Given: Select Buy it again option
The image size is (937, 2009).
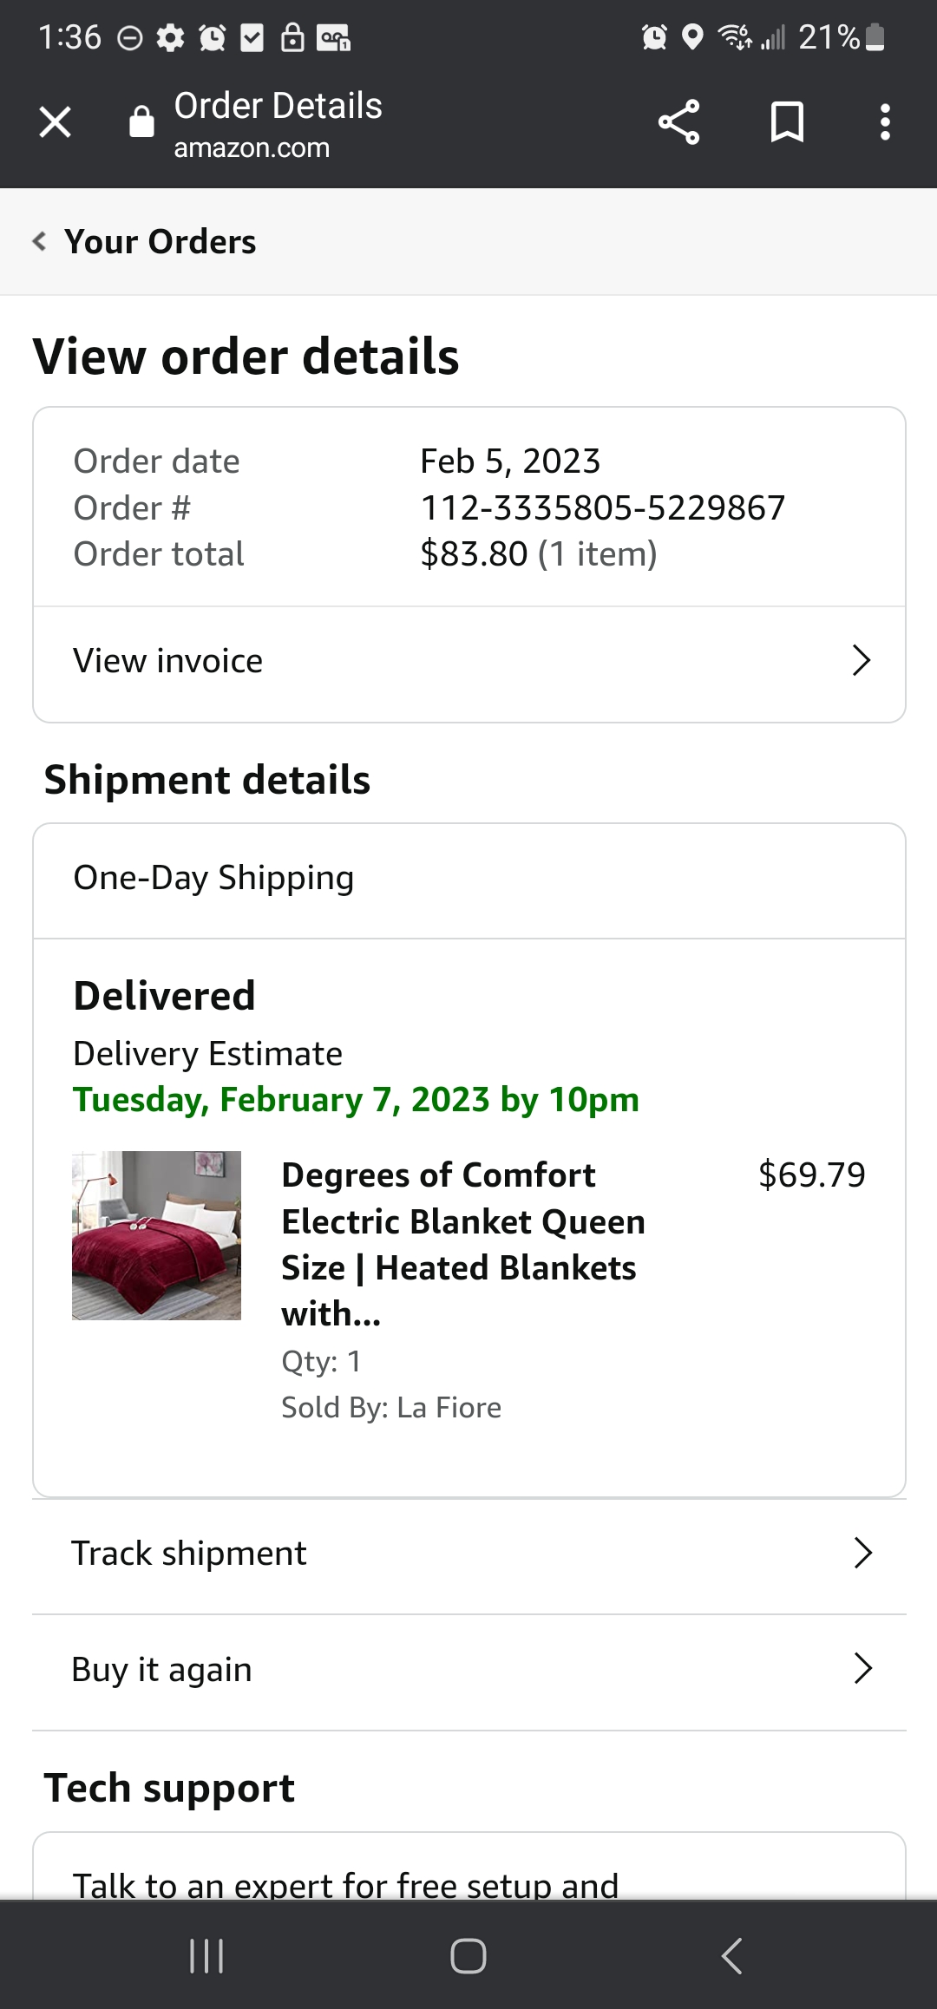Looking at the screenshot, I should point(469,1672).
